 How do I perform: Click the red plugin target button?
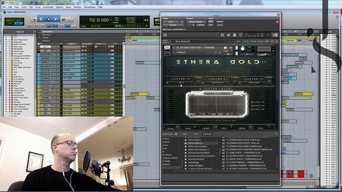pyautogui.click(x=277, y=22)
